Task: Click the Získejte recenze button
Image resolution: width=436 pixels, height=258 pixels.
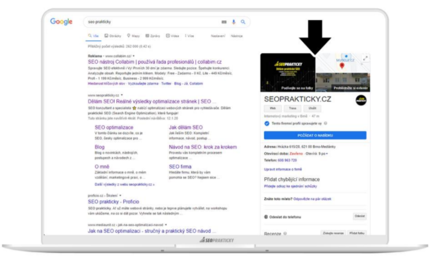Action: [x=333, y=233]
